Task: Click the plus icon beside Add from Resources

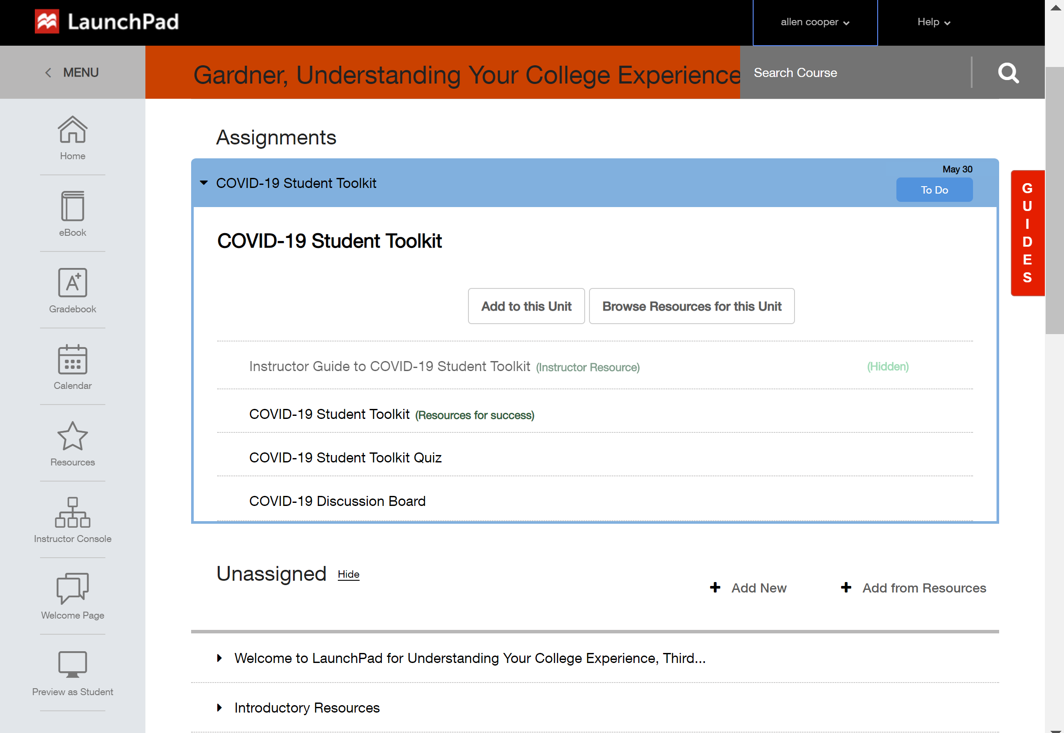Action: [846, 587]
